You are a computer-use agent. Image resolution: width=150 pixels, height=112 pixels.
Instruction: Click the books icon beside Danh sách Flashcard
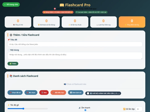coord(11,76)
